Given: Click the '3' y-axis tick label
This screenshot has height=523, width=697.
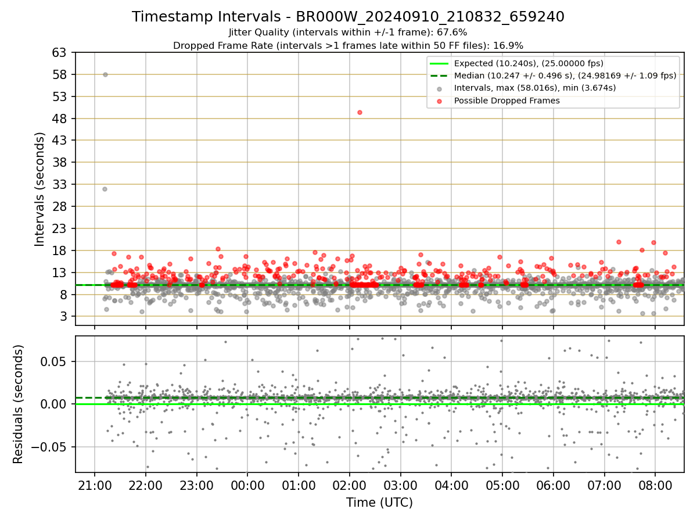Looking at the screenshot, I should (63, 317).
